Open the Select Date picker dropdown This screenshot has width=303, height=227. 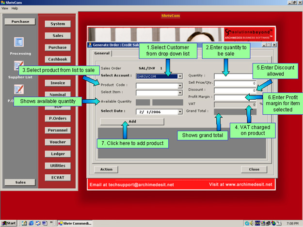180,112
